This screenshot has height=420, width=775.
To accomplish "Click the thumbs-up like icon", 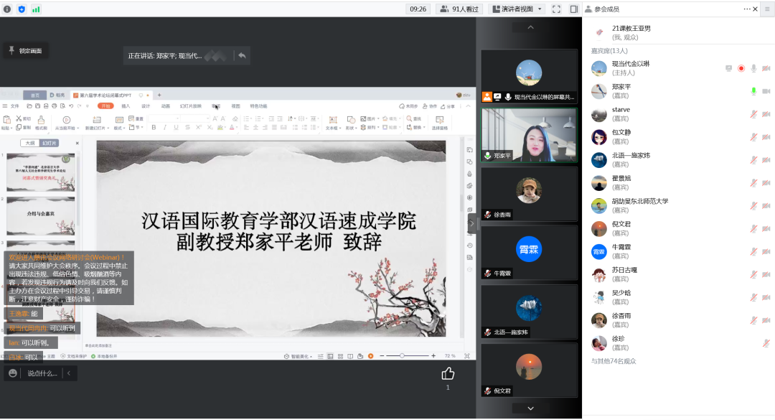I will tap(448, 373).
